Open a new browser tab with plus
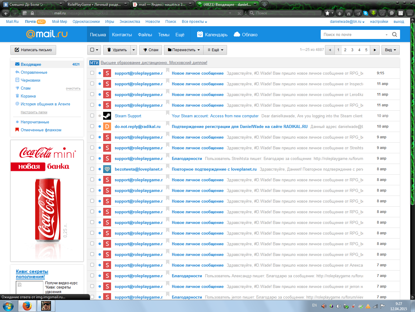Screen dimensions: 415x312 [265, 4]
